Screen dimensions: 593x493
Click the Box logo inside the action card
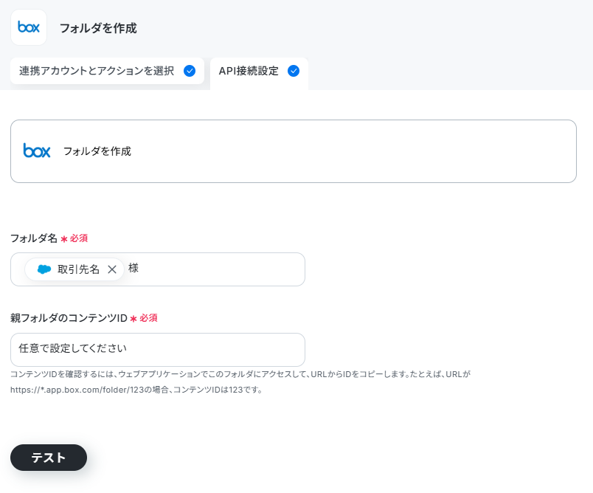[37, 151]
